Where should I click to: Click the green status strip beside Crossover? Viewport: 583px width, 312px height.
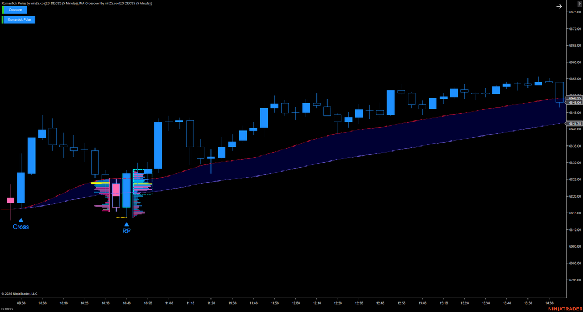point(3,10)
